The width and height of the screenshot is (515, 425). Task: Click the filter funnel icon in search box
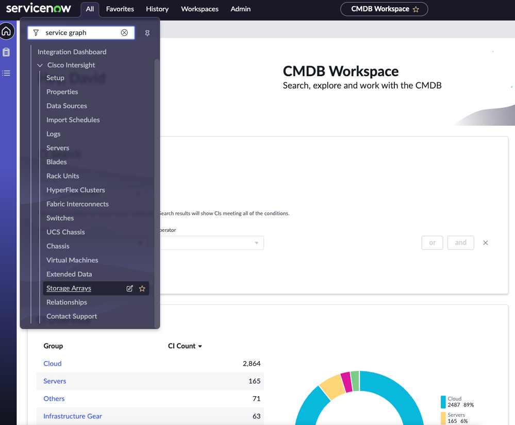point(36,32)
